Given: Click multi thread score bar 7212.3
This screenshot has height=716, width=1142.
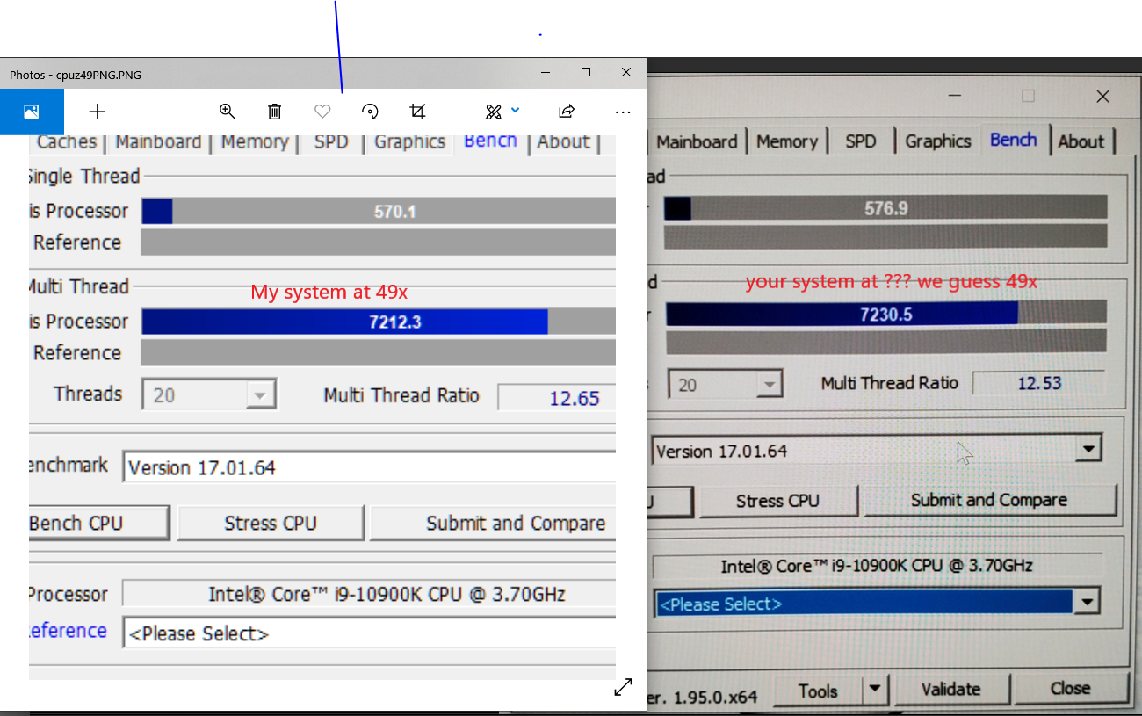Looking at the screenshot, I should (378, 322).
